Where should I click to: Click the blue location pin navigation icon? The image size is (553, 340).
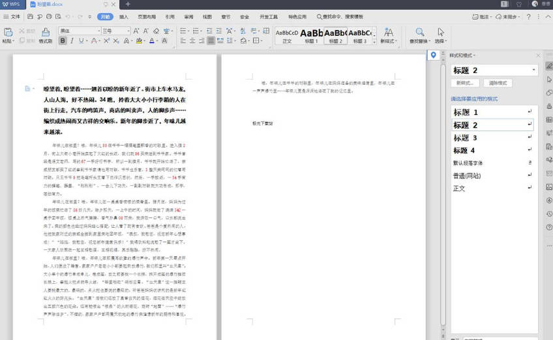(x=434, y=55)
